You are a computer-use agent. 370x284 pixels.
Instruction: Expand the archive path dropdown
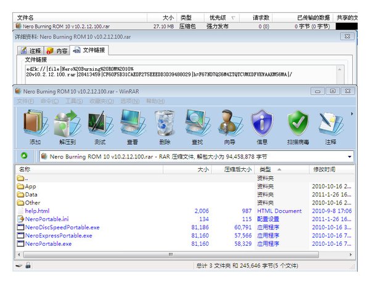[x=350, y=156]
